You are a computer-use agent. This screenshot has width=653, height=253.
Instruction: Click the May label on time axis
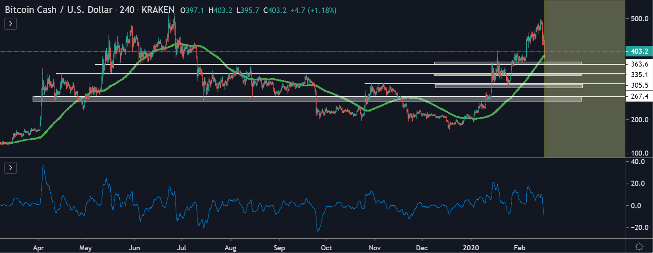(x=86, y=248)
